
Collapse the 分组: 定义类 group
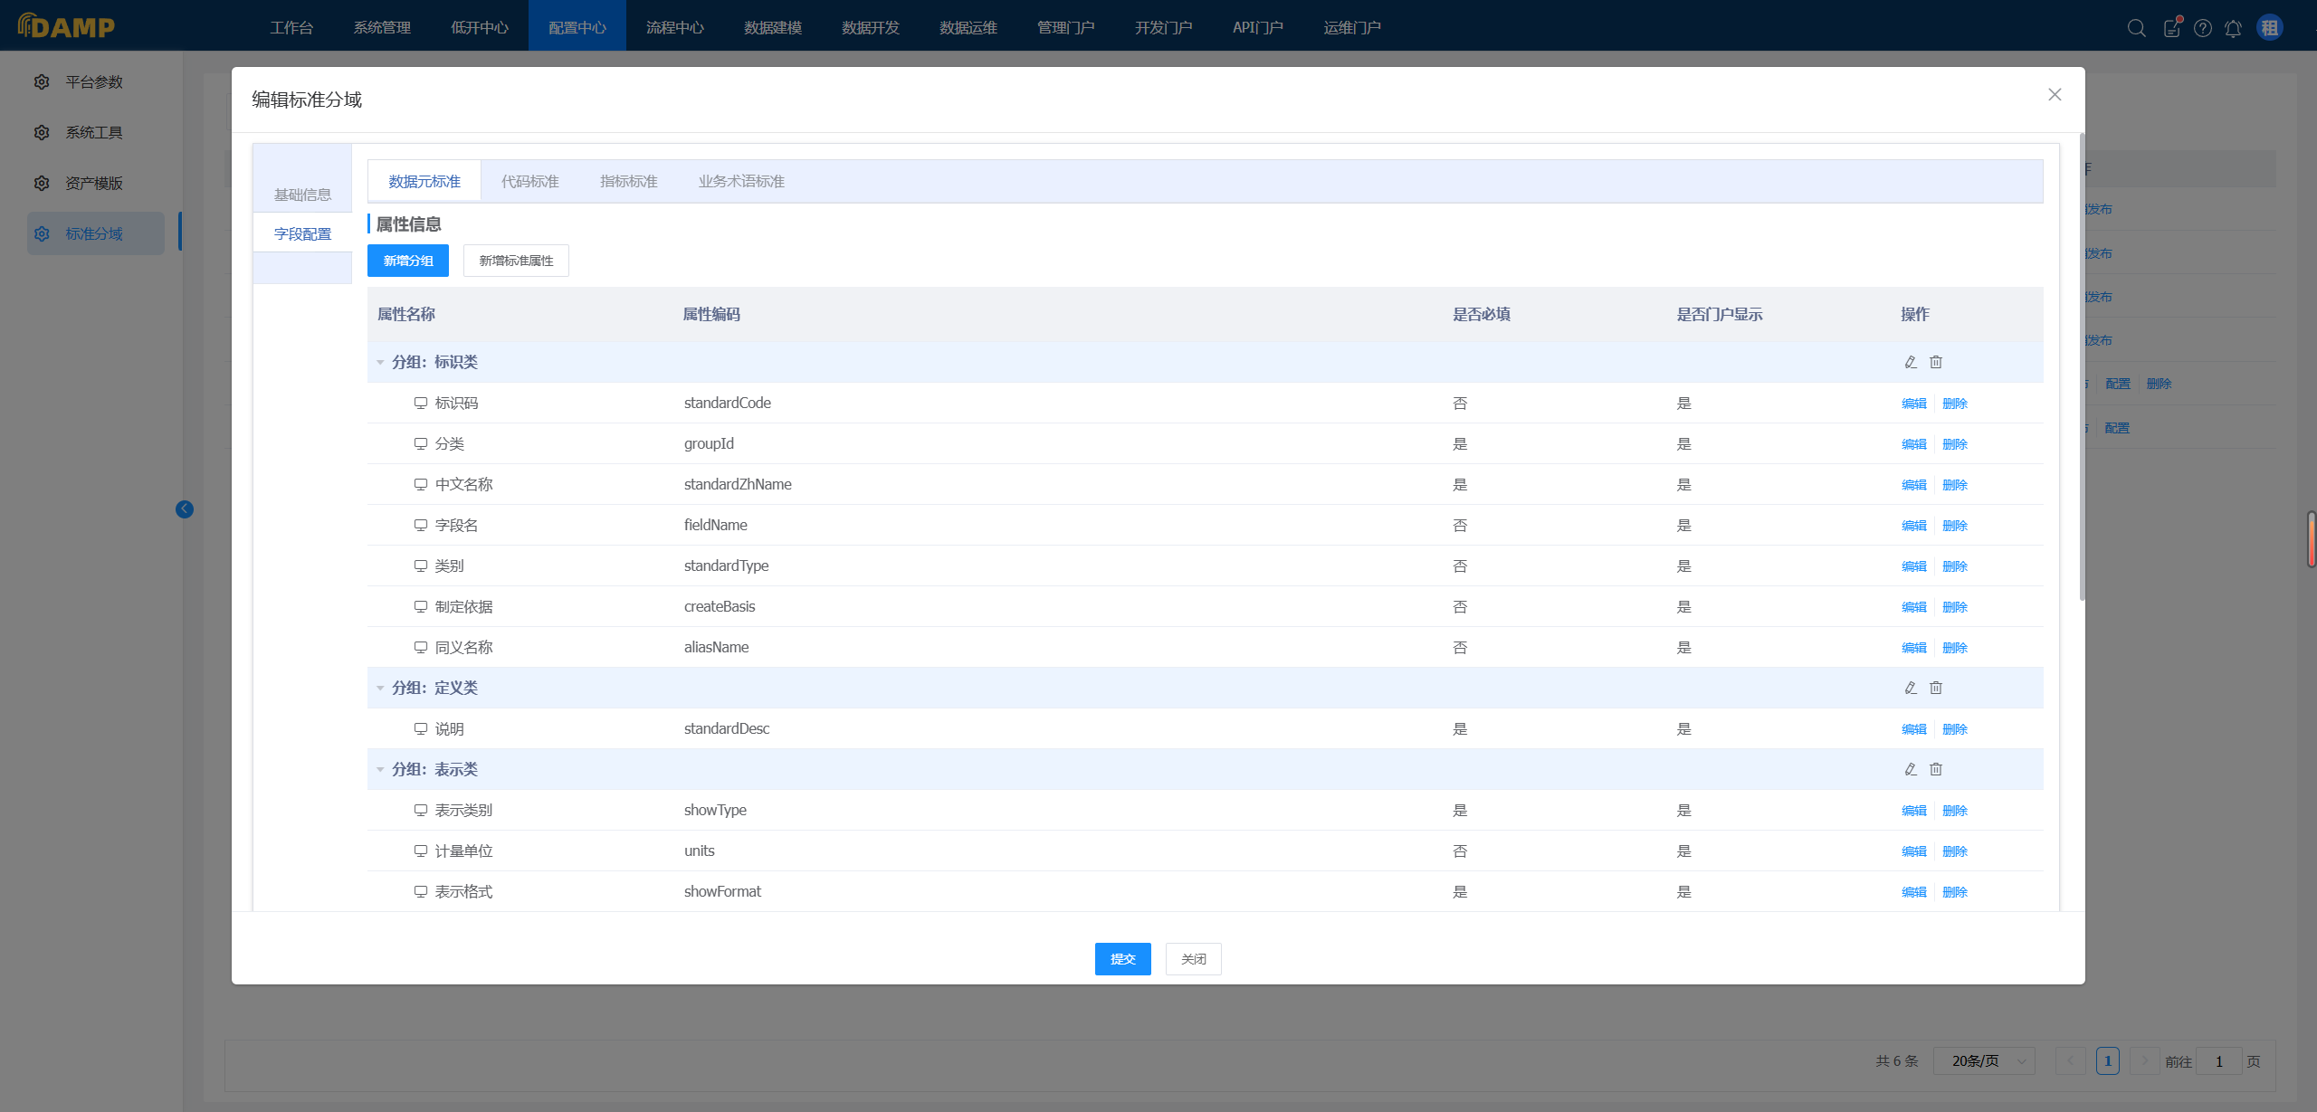pyautogui.click(x=380, y=689)
